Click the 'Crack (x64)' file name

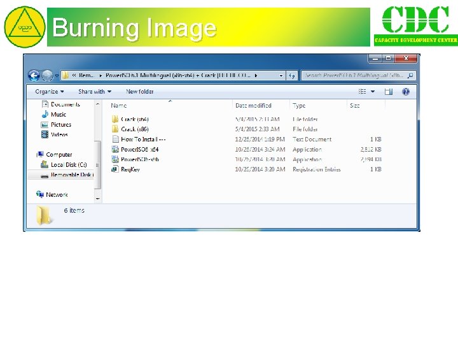135,119
